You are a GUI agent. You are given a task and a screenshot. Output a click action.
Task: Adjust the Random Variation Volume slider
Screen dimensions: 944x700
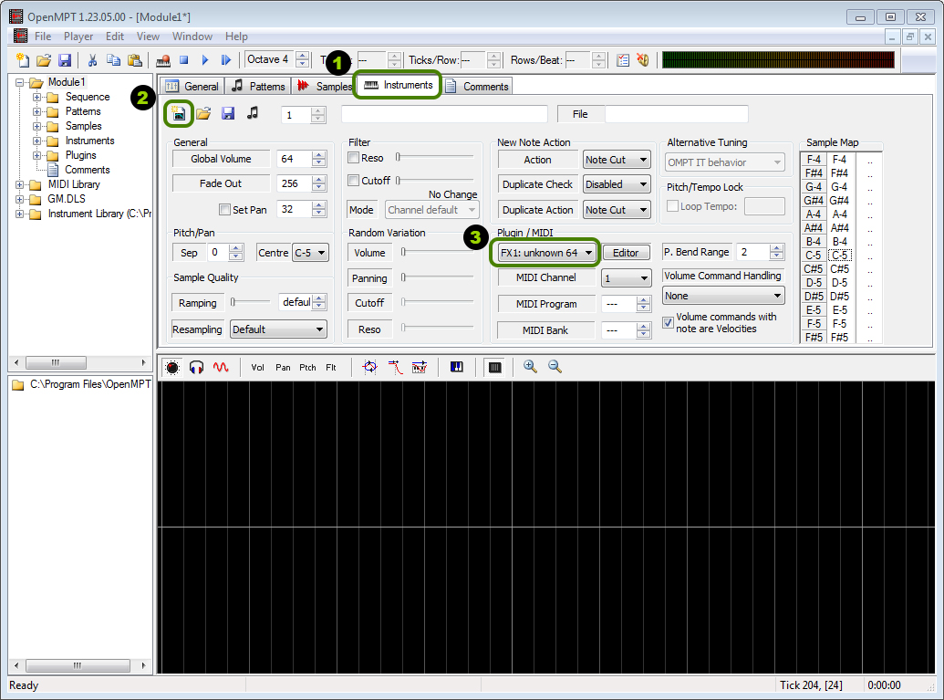(x=439, y=253)
